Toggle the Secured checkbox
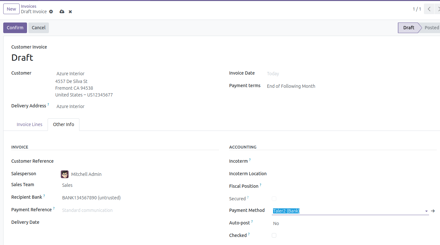Screen dimensions: 440x245 pos(274,199)
